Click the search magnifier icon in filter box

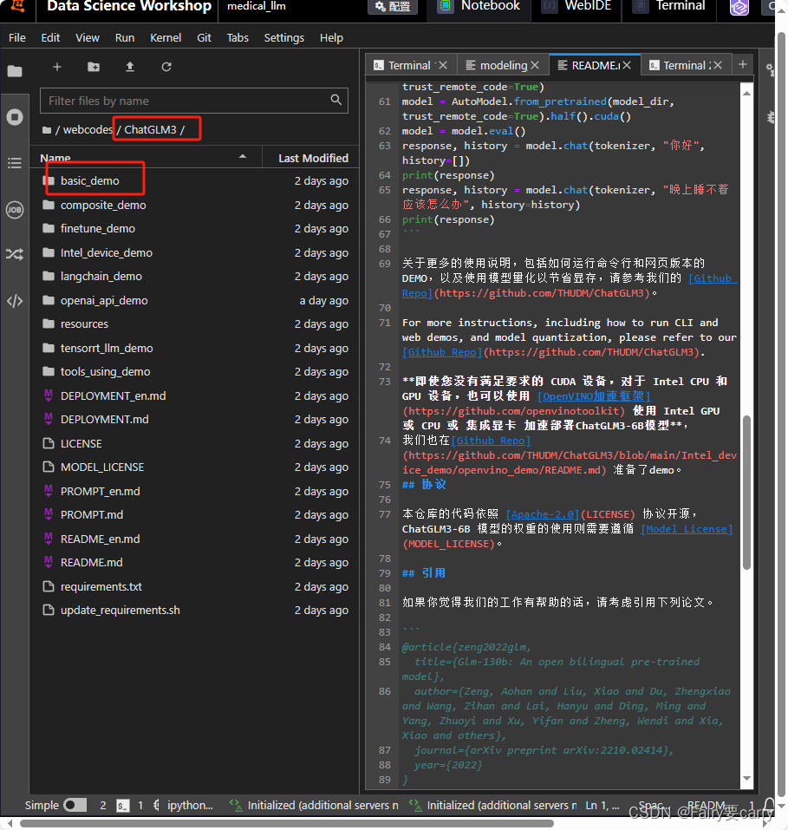click(336, 100)
